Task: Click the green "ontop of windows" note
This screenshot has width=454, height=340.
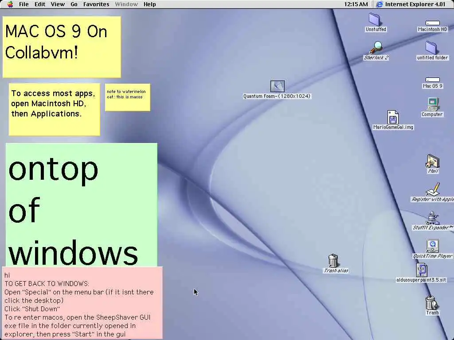Action: tap(82, 205)
